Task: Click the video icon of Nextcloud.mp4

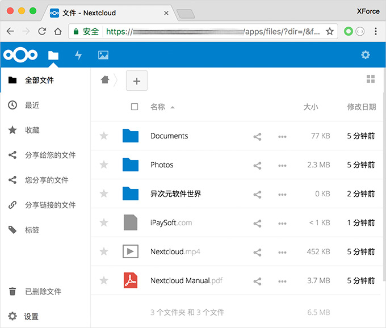Action: coord(131,251)
